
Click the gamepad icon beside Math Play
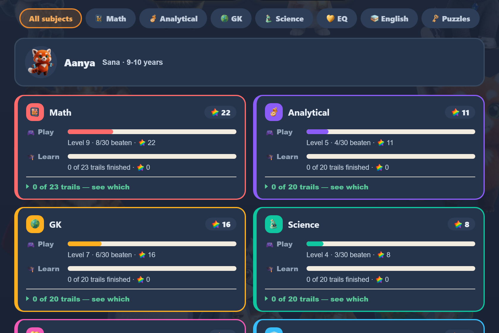[x=31, y=133]
